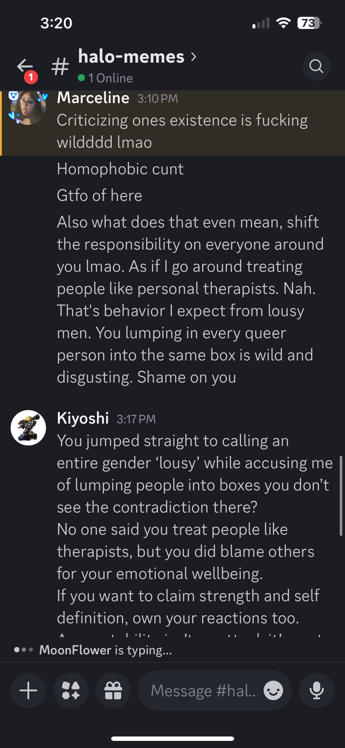The width and height of the screenshot is (345, 748).
Task: Tap the MoonFlower is typing indicator
Action: [x=105, y=650]
